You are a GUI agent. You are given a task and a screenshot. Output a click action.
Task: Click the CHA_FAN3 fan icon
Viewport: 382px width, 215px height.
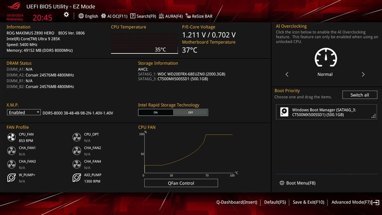pos(12,164)
